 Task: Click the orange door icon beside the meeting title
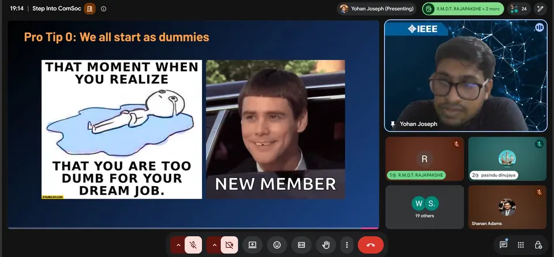pyautogui.click(x=90, y=9)
